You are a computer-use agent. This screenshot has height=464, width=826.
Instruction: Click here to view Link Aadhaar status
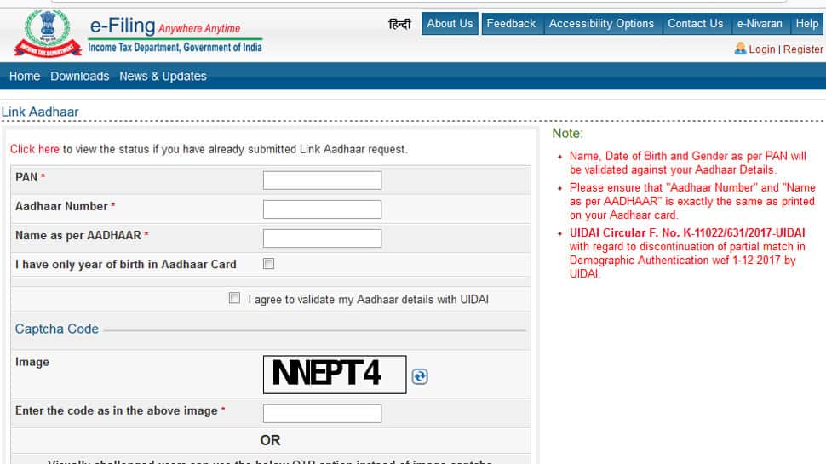pyautogui.click(x=35, y=149)
